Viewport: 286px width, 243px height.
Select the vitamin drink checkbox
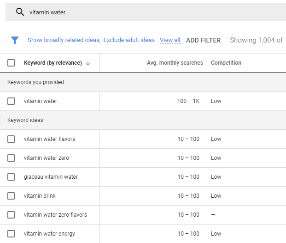pyautogui.click(x=11, y=196)
